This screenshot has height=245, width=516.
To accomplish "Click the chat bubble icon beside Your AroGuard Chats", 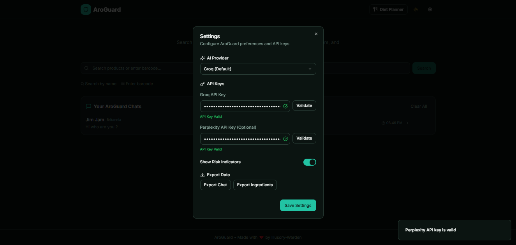I will click(88, 106).
